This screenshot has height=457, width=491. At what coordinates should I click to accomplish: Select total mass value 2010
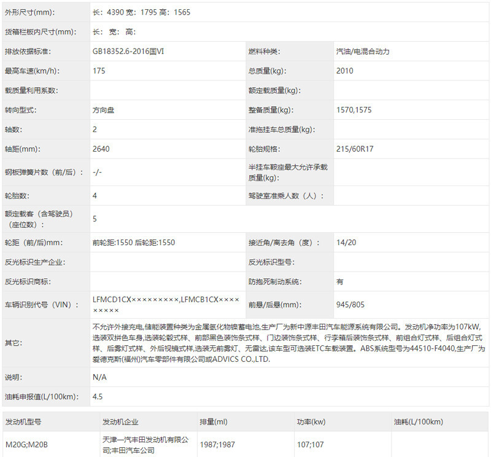(x=344, y=71)
